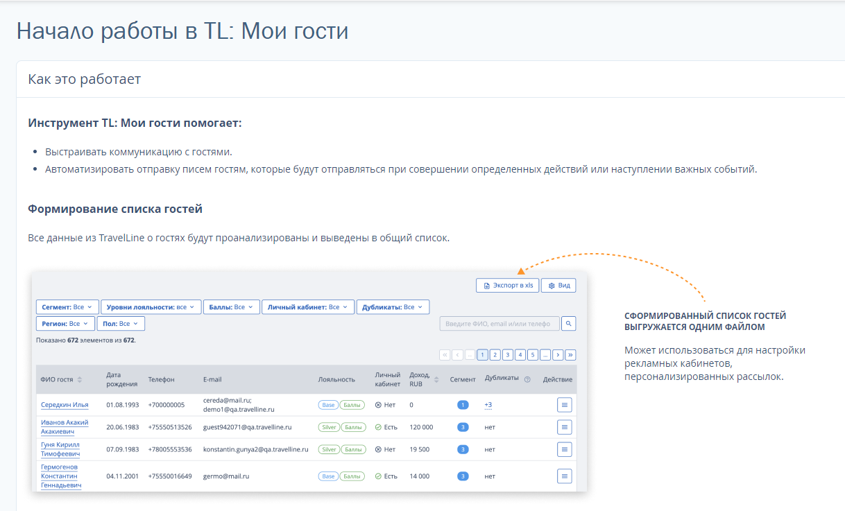This screenshot has height=511, width=845.
Task: Sort by ФИО гостя column arrows
Action: [79, 379]
